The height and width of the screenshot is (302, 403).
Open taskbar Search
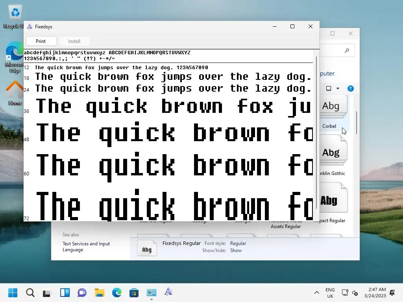point(30,293)
